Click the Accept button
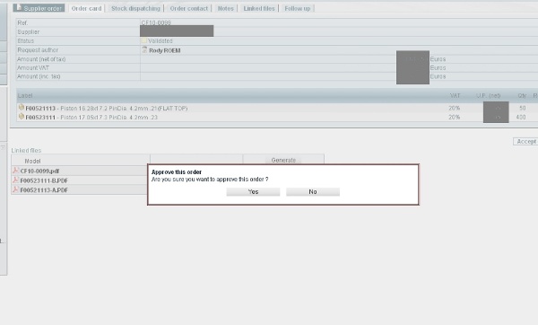Screen dimensions: 538x325 tap(526, 142)
